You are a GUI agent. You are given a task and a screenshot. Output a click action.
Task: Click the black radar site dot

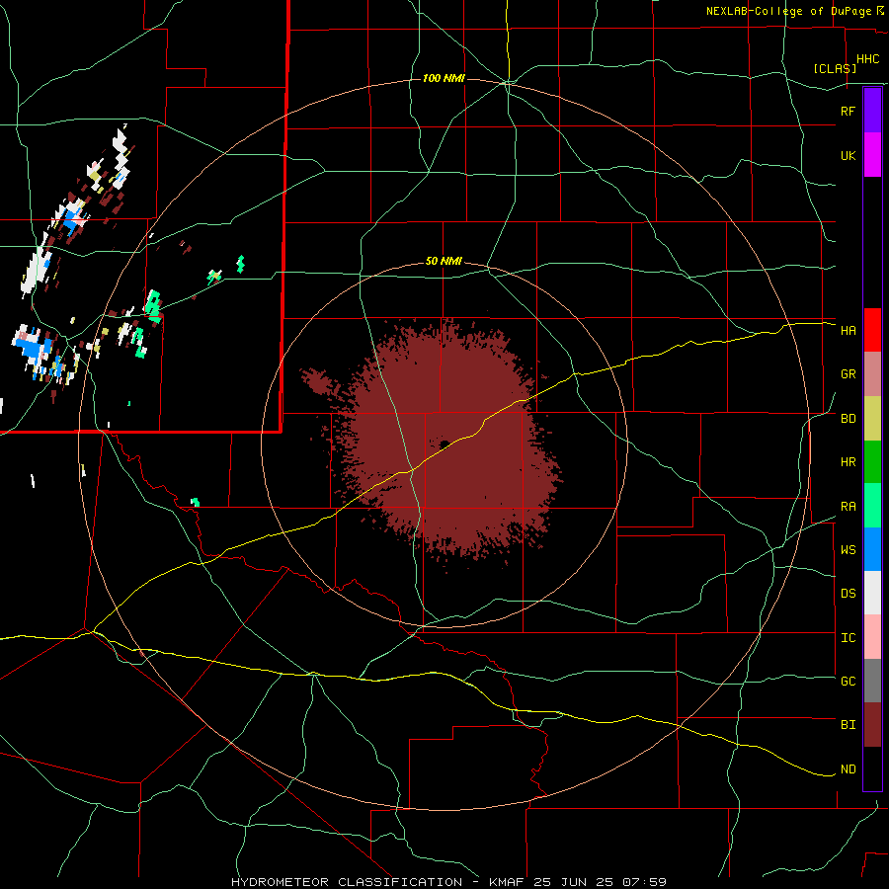point(444,444)
